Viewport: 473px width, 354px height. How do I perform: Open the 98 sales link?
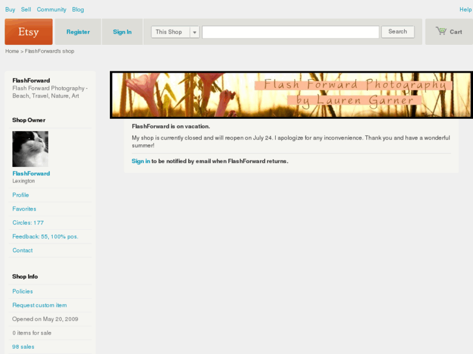pyautogui.click(x=23, y=347)
